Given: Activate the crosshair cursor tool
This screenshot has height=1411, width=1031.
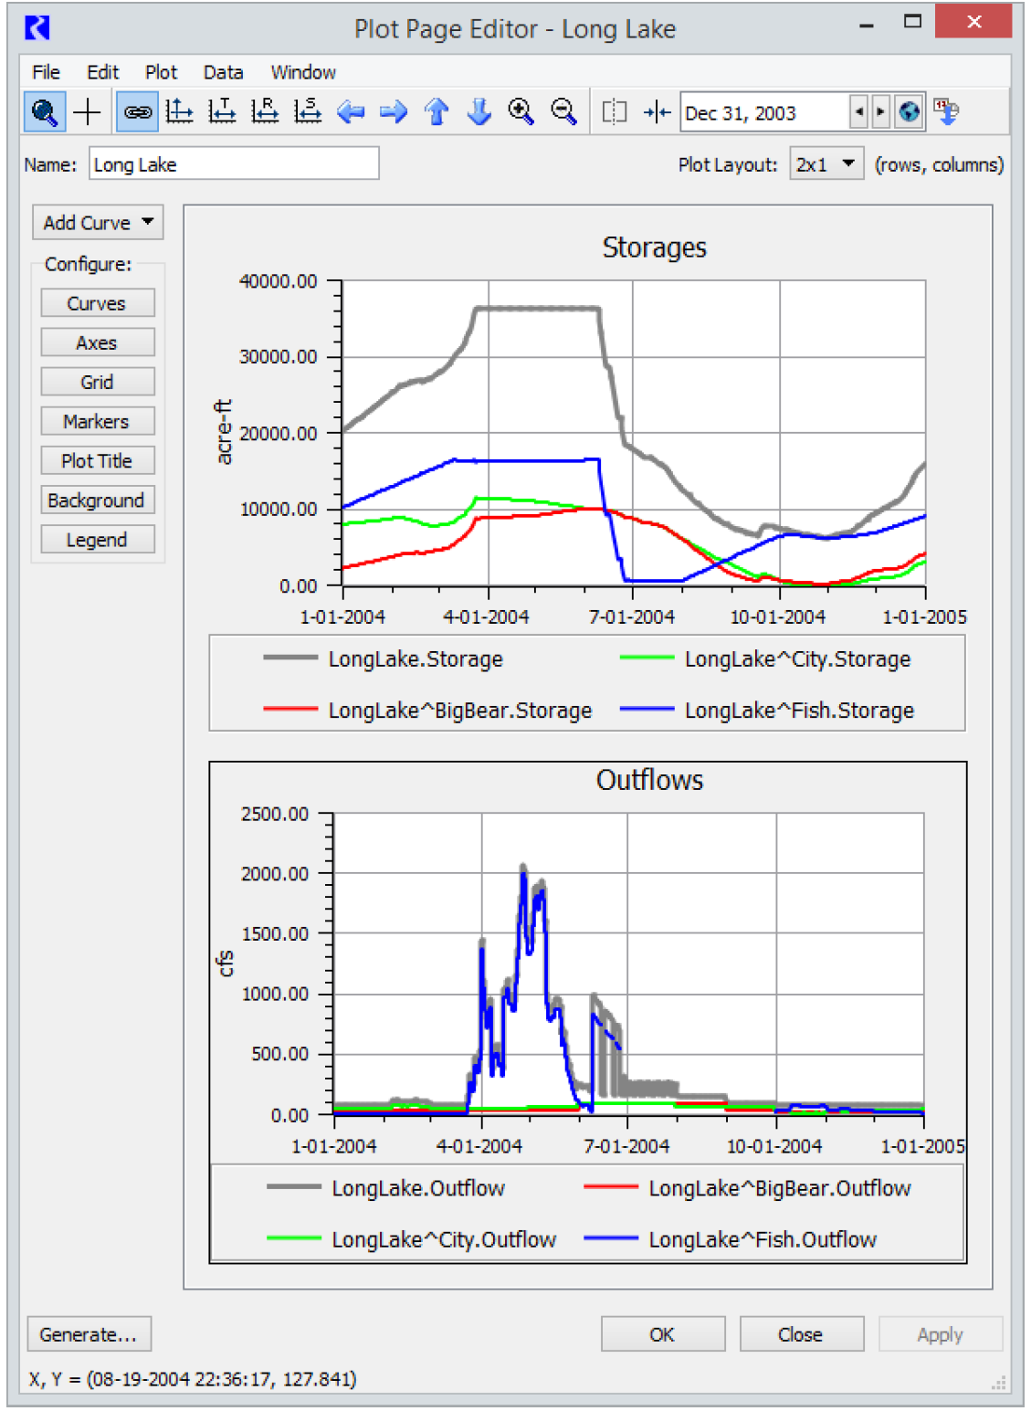Looking at the screenshot, I should (88, 112).
